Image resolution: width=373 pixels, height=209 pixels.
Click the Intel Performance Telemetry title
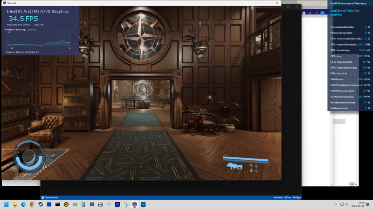pyautogui.click(x=348, y=3)
